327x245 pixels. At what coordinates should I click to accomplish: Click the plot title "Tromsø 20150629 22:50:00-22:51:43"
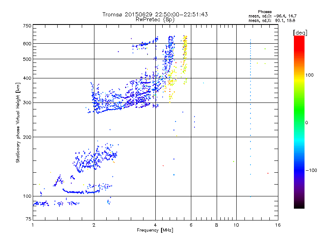coord(155,14)
